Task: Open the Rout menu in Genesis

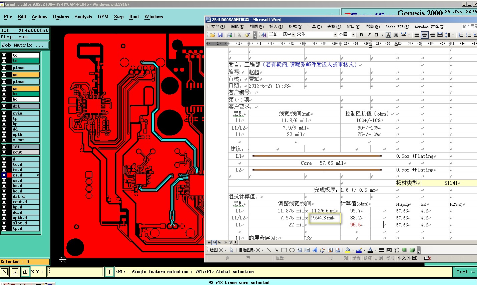Action: 134,17
